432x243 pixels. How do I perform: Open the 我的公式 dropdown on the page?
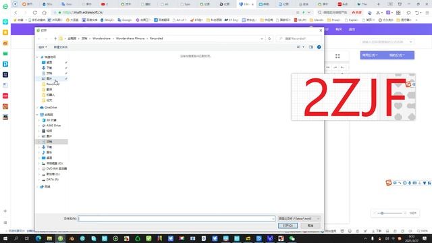pos(397,55)
